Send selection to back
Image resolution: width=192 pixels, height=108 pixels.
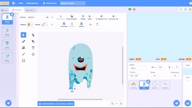pos(113,16)
